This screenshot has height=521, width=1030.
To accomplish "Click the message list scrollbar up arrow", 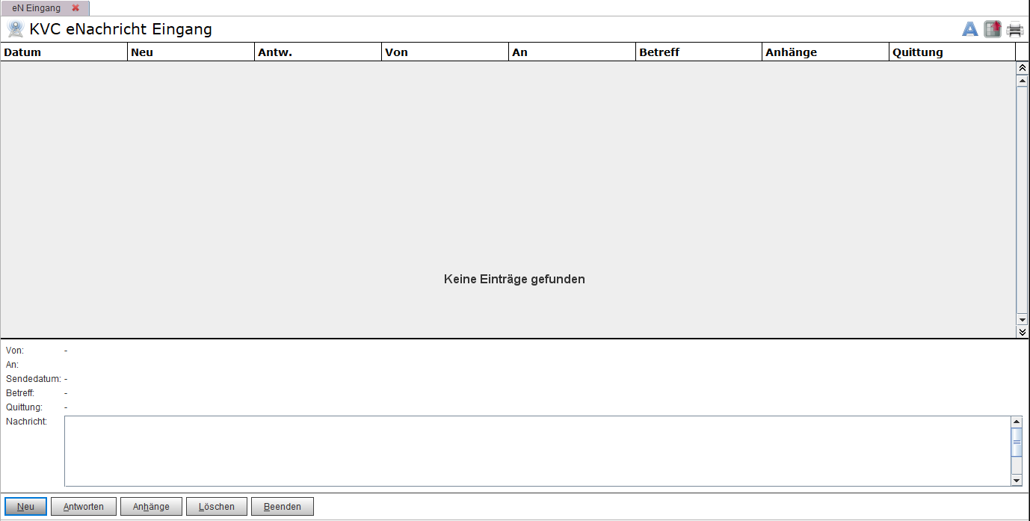I will point(1023,81).
